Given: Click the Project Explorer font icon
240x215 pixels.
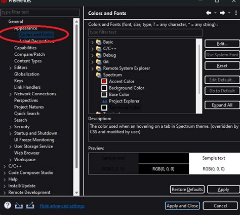Looking at the screenshot, I should [104, 101].
